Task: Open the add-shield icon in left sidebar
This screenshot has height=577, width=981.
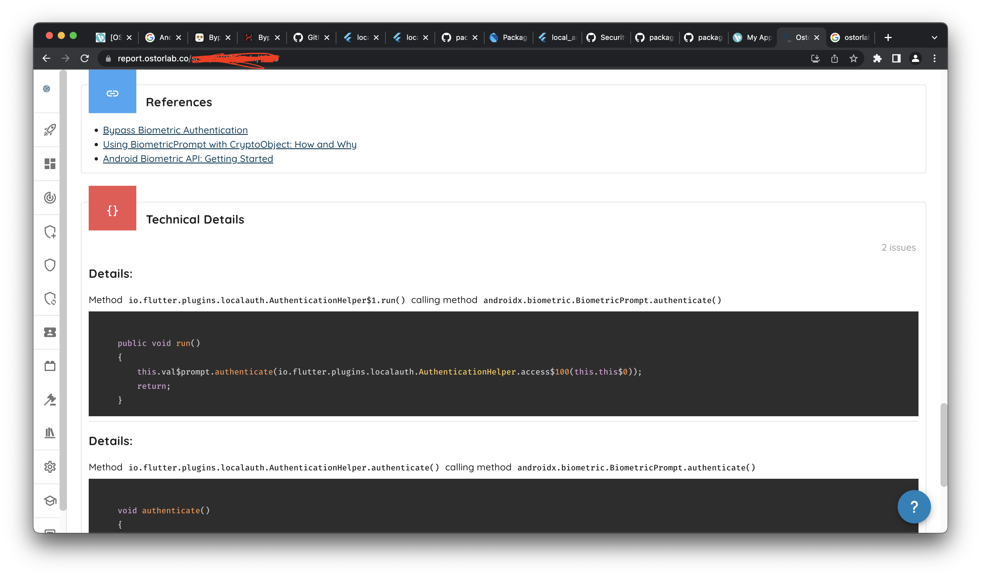Action: tap(50, 232)
